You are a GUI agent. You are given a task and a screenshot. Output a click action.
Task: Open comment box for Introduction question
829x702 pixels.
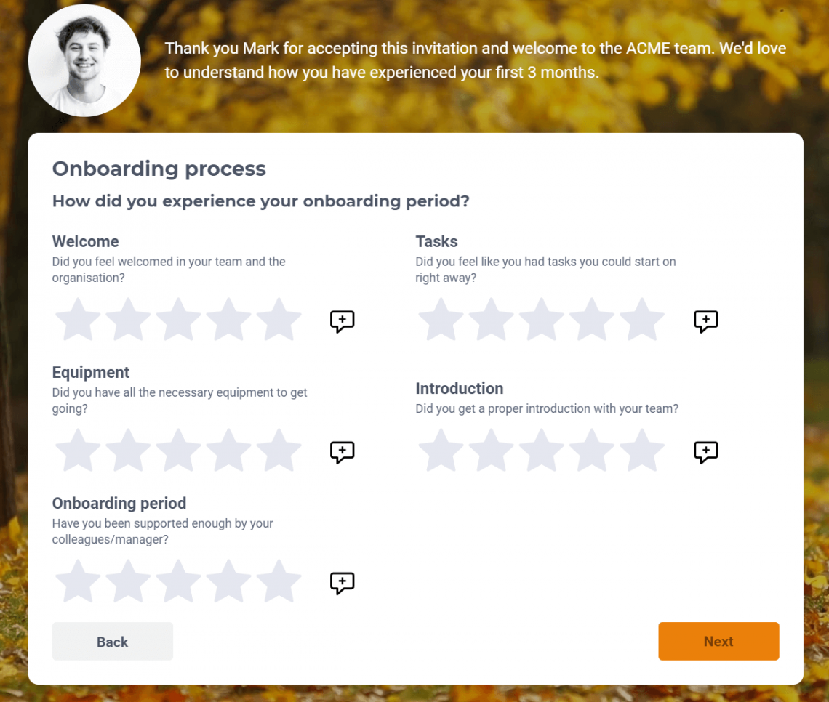tap(705, 452)
